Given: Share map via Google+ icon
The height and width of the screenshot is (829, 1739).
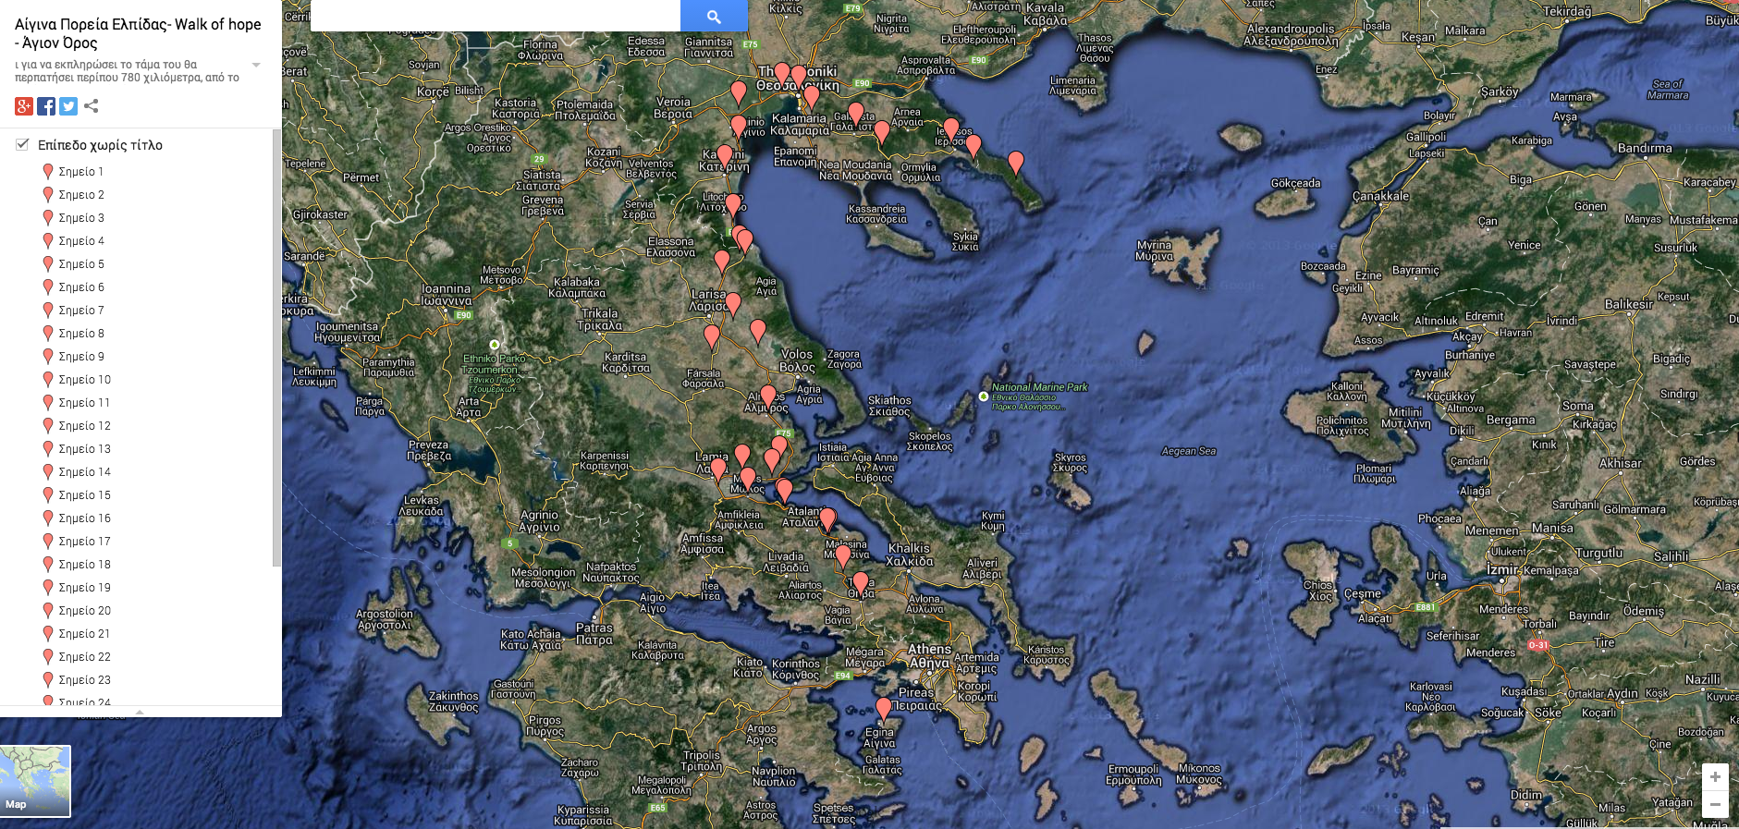Looking at the screenshot, I should (x=24, y=106).
